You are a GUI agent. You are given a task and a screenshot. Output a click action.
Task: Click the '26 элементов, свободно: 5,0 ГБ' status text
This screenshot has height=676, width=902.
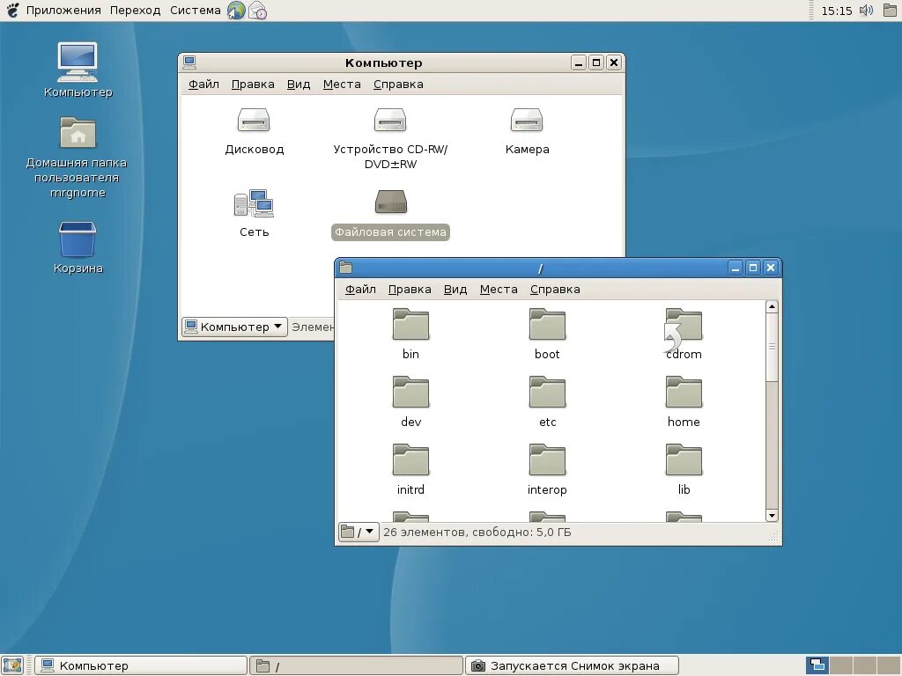(477, 533)
